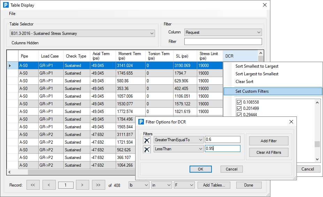Select Clear Sort option

[244, 81]
